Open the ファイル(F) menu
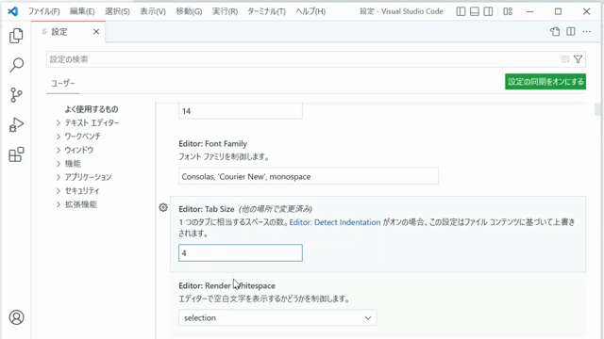This screenshot has height=339, width=604. [44, 11]
